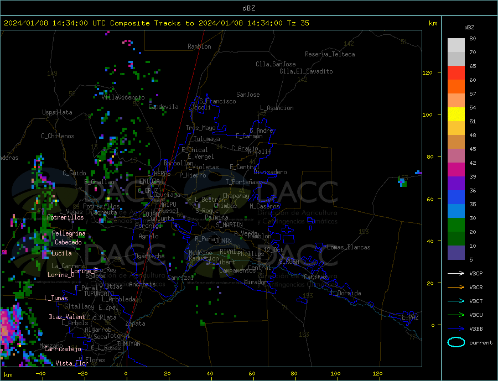Click the Tulumaya label

point(207,139)
